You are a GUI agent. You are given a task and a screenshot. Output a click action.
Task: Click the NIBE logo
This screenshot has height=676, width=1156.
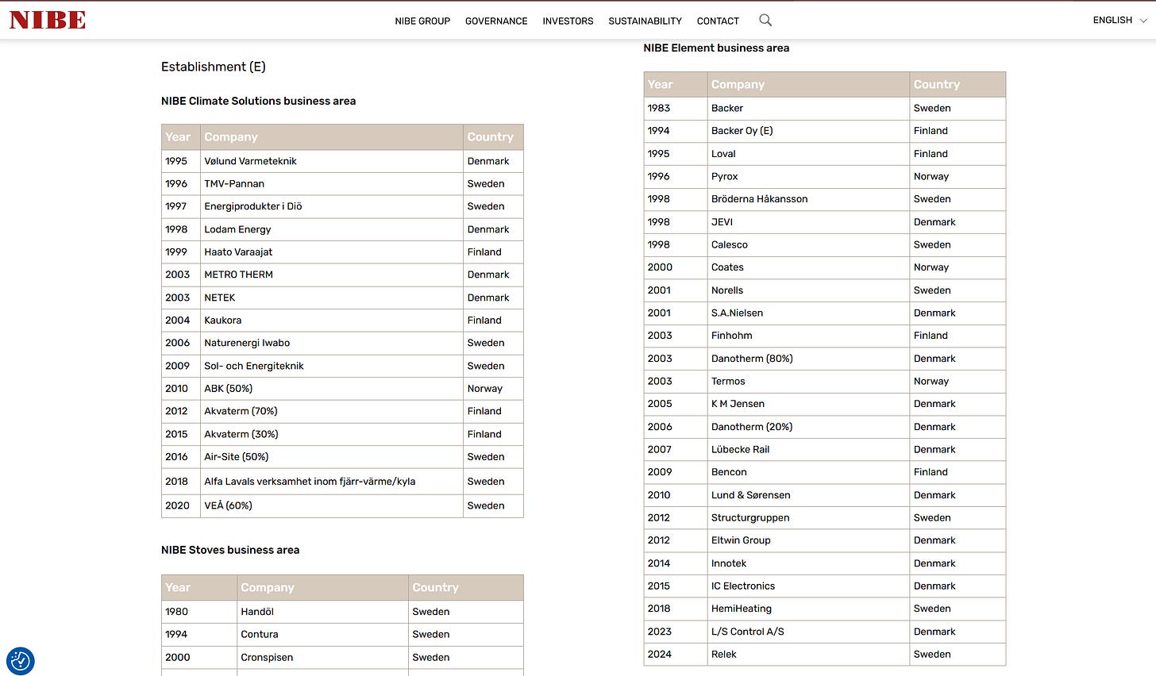[x=48, y=20]
